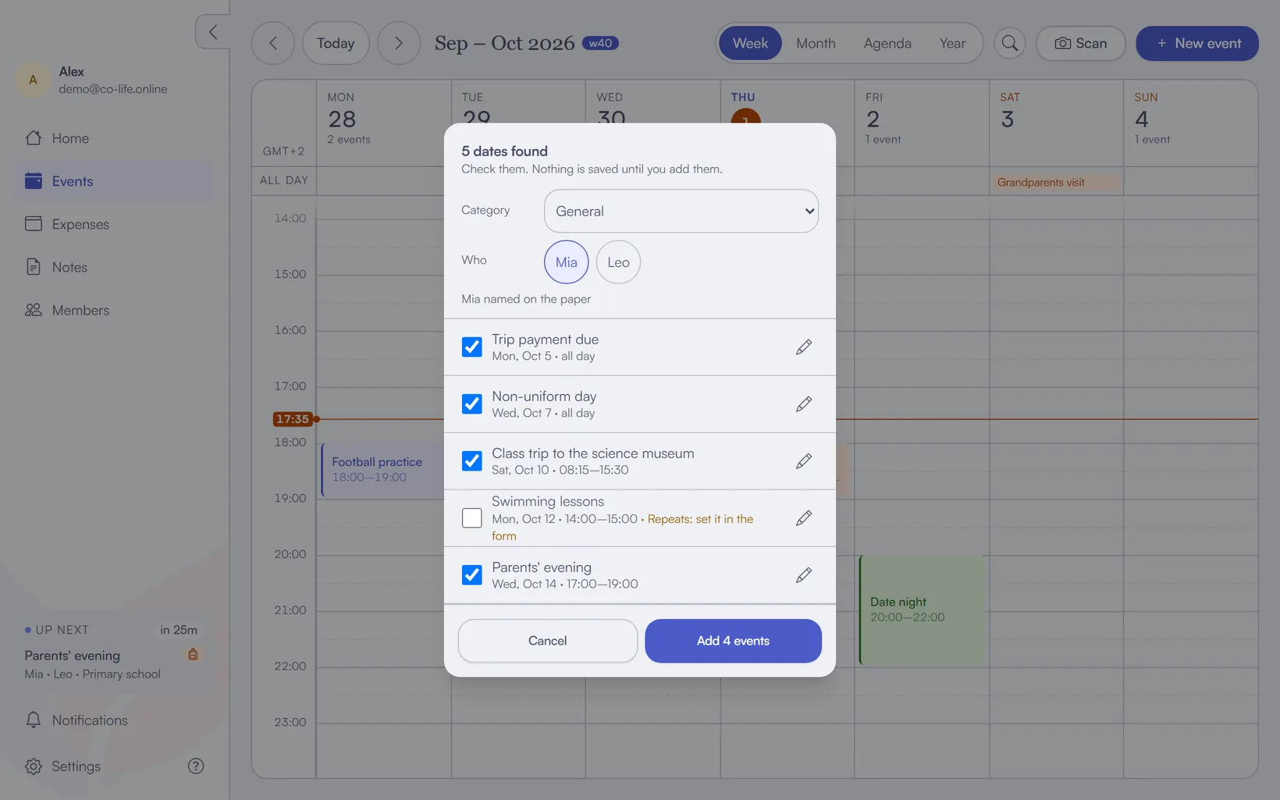This screenshot has width=1280, height=800.
Task: Open the Date night event on Friday
Action: click(x=922, y=610)
